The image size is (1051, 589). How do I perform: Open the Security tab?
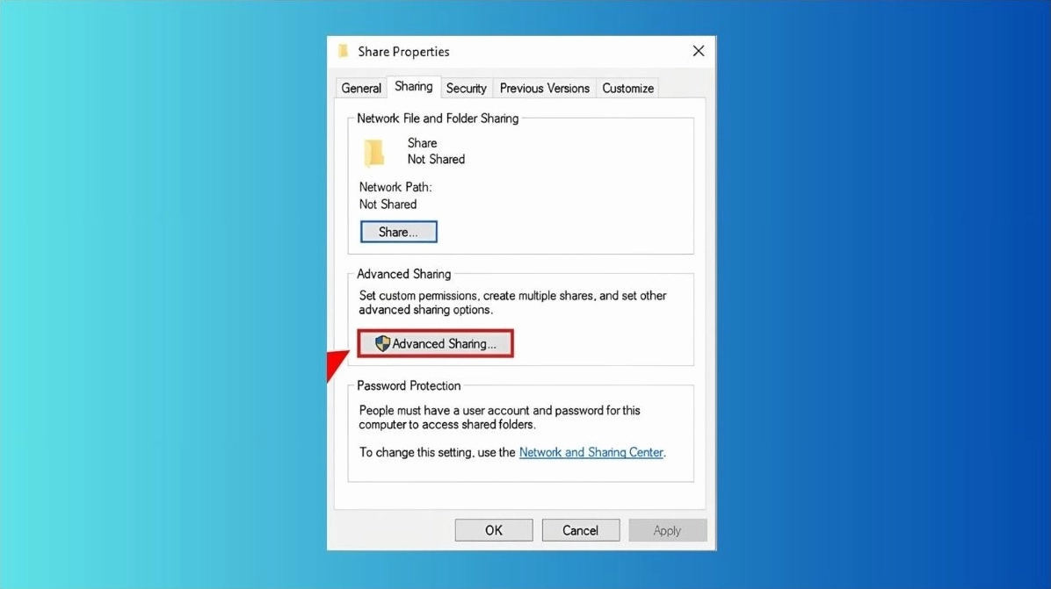click(466, 88)
